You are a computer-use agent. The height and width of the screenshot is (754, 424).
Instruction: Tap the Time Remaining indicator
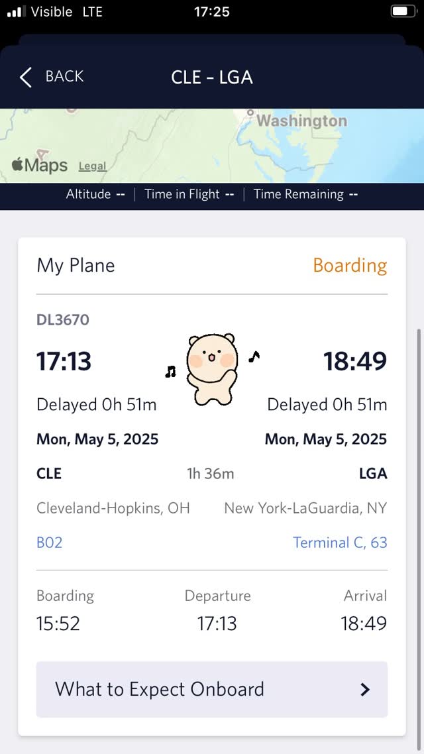(305, 194)
